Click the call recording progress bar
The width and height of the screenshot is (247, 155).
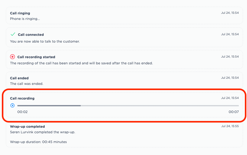point(128,106)
